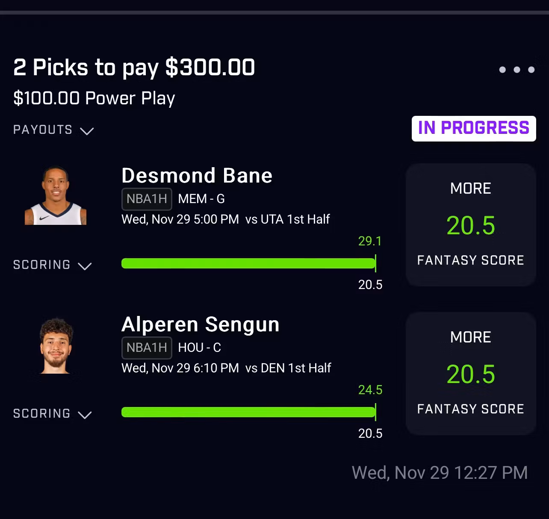The image size is (549, 519).
Task: Click the 2 Picks to pay $300.00 heading
Action: coord(134,68)
